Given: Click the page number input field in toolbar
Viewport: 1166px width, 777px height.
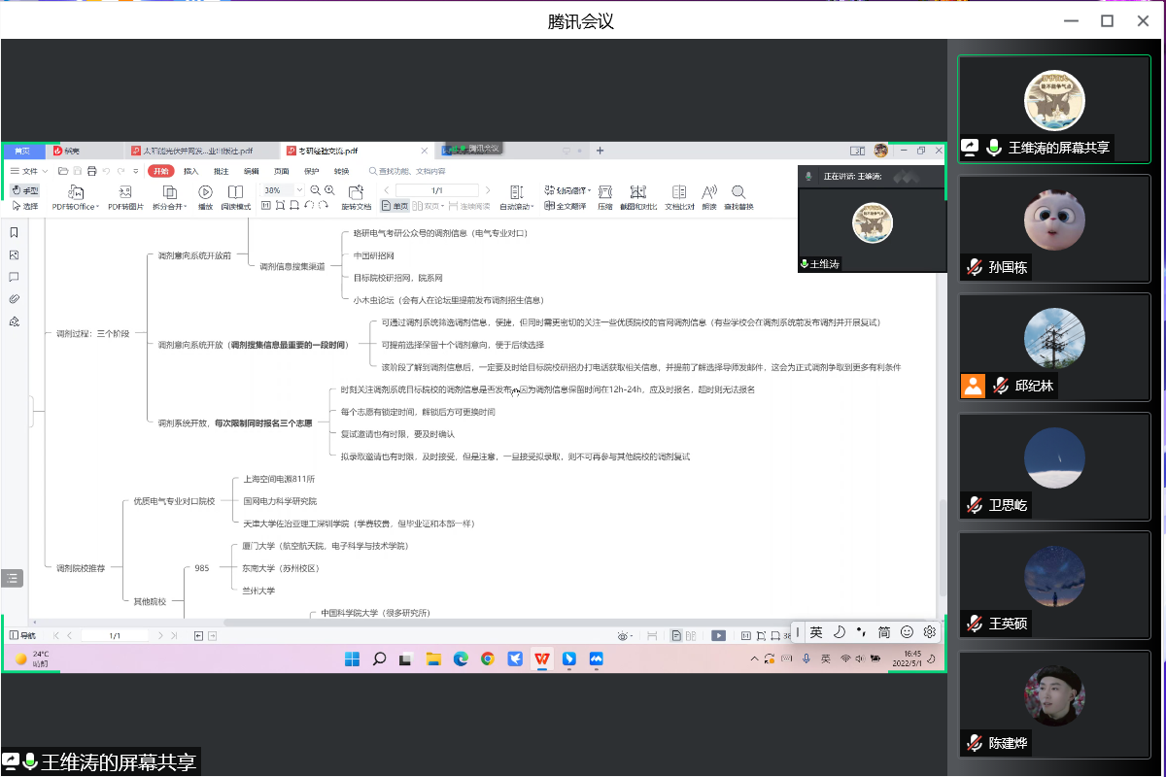Looking at the screenshot, I should [437, 190].
